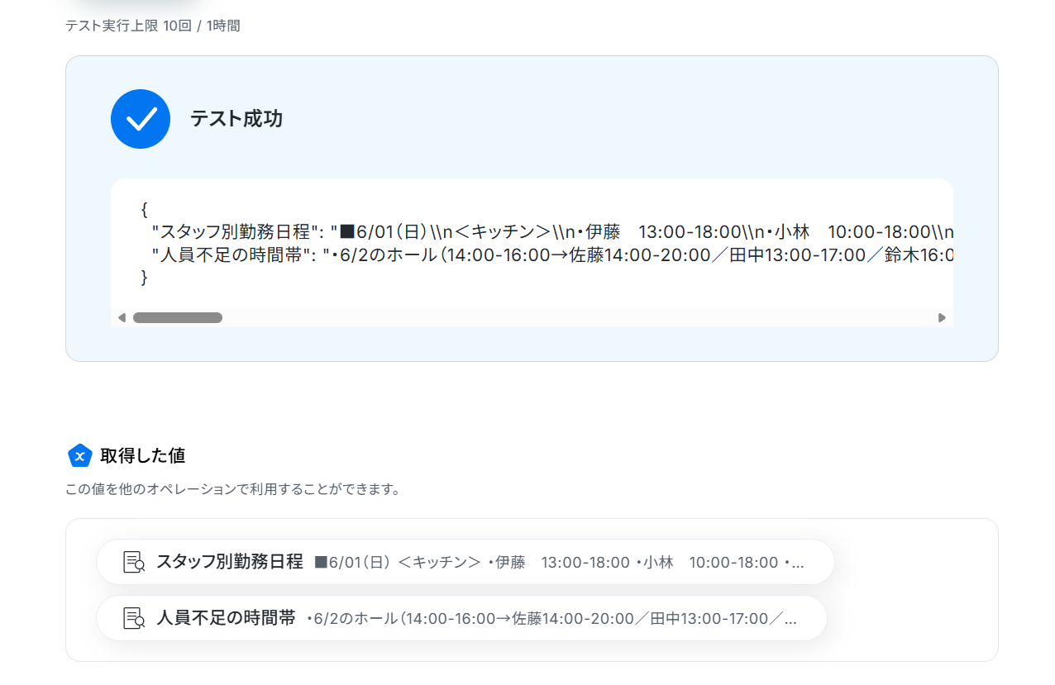Click the ■6/01(日)<キッチン> preview text in the chip
This screenshot has height=685, width=1055.
pos(559,563)
